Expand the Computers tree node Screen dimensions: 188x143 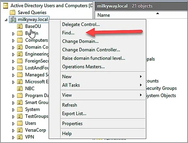13,41
